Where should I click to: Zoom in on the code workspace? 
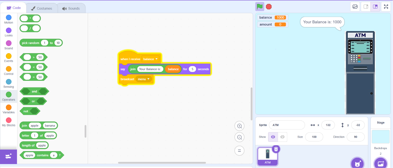(x=239, y=126)
